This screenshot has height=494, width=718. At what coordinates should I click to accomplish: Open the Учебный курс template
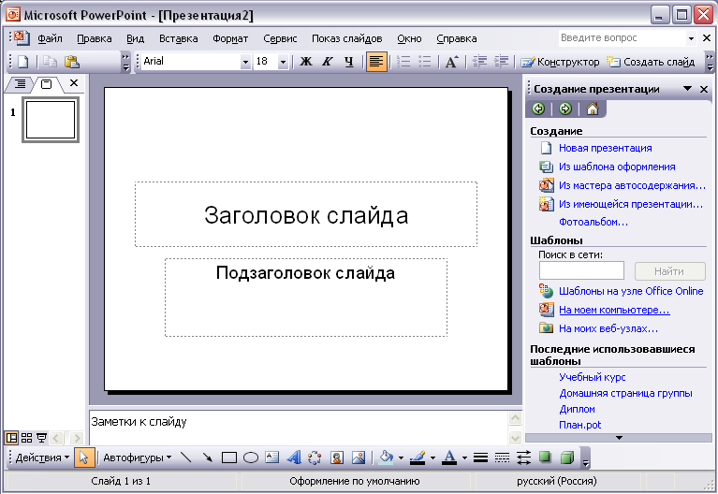[592, 377]
